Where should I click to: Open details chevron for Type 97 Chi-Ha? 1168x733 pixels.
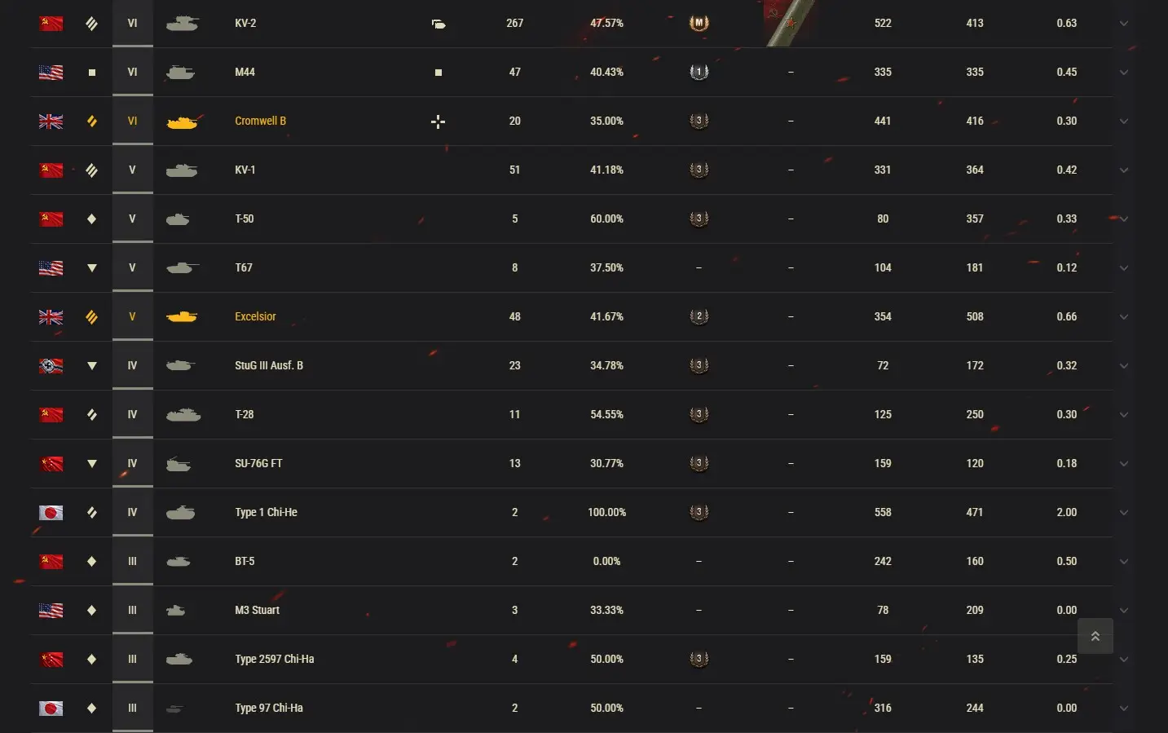click(1124, 709)
